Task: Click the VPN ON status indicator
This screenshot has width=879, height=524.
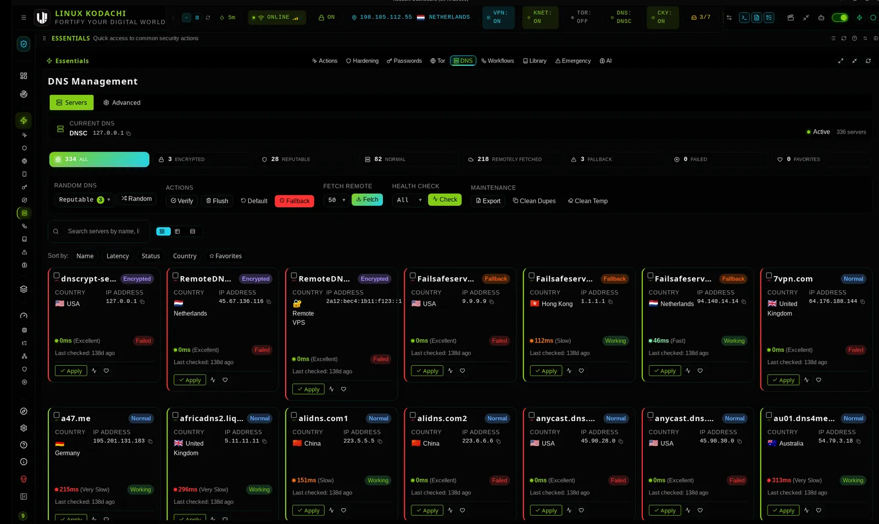Action: [x=498, y=18]
